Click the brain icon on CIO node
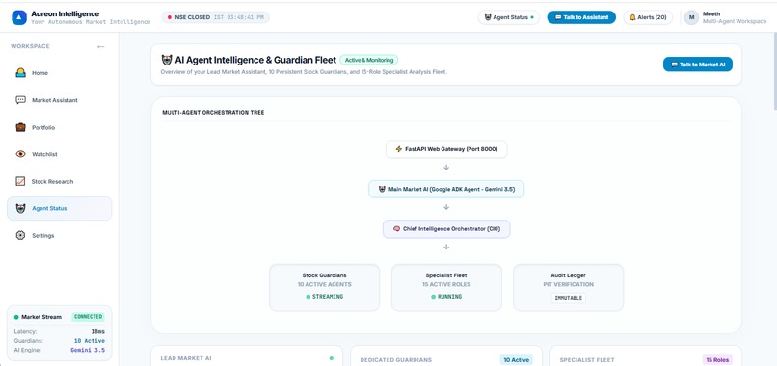 [x=396, y=229]
